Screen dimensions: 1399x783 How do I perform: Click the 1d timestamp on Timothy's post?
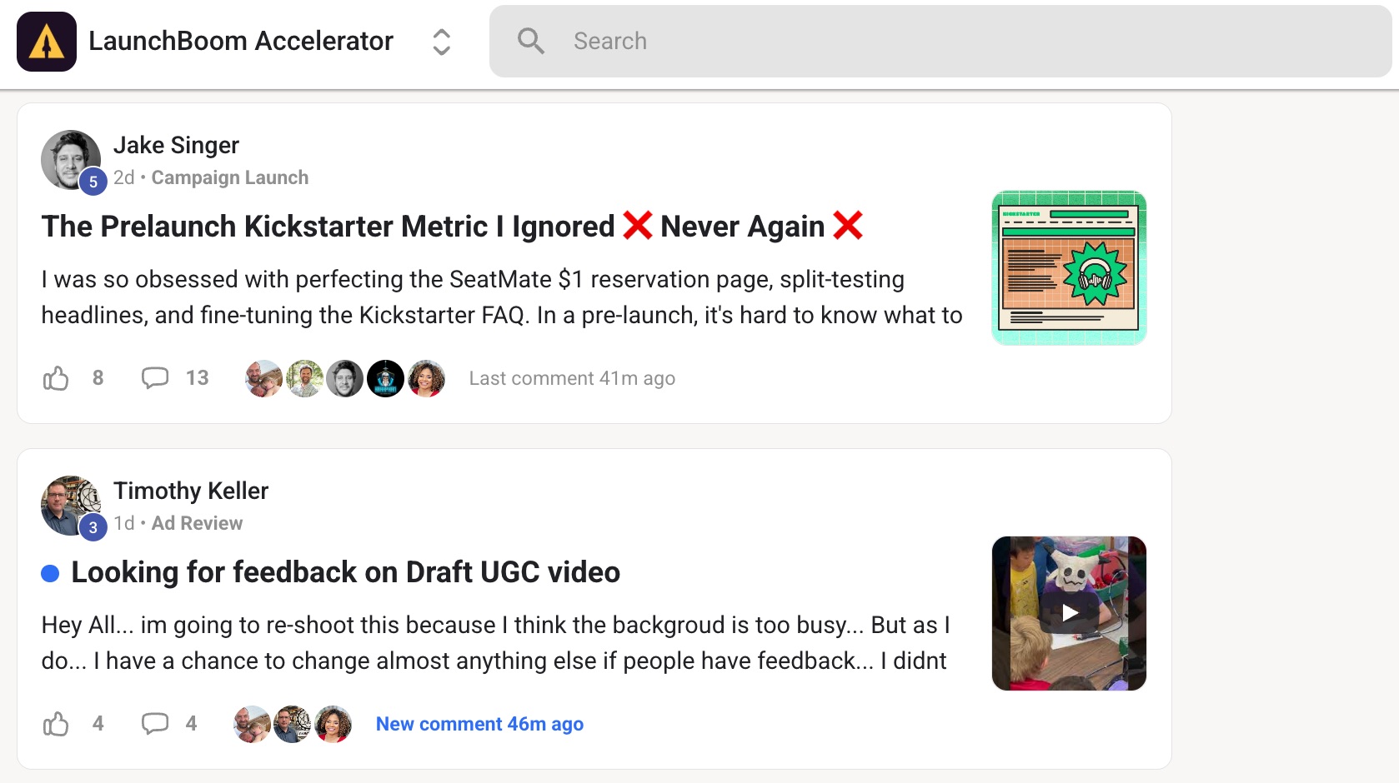click(x=124, y=523)
